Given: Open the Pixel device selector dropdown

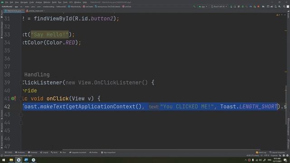Looking at the screenshot, I should [219, 6].
